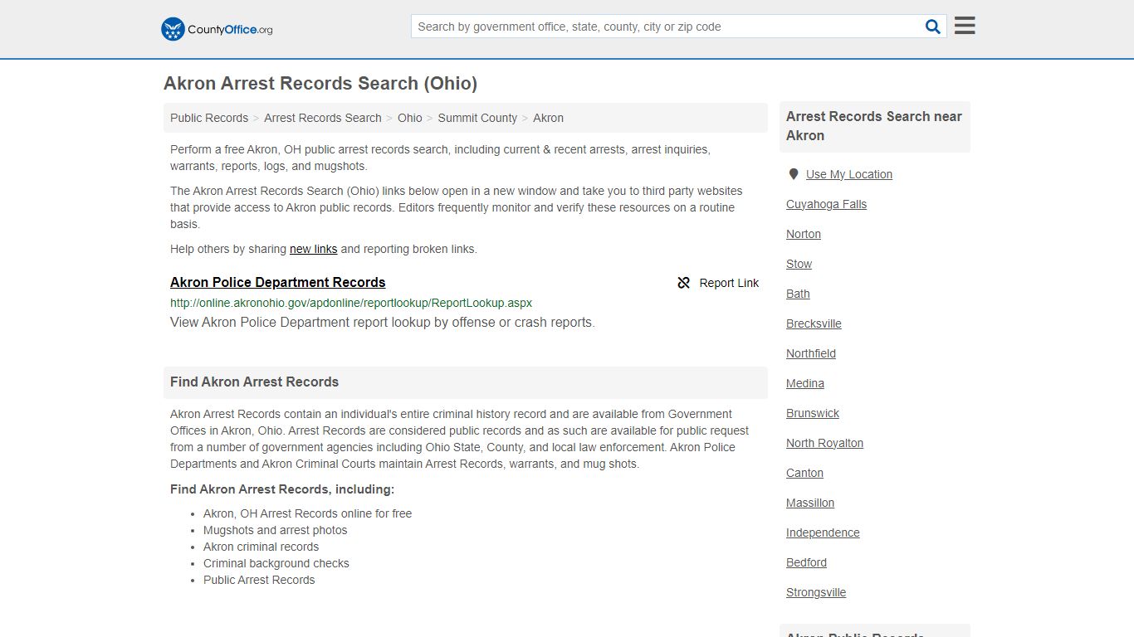Click 'Mugshots and arrest photos' list item
The image size is (1134, 637).
tap(276, 530)
